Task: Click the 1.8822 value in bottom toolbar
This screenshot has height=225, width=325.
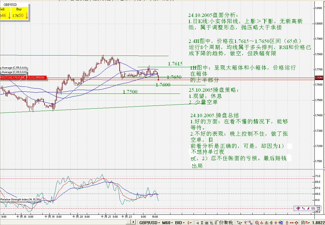Action: [318, 223]
